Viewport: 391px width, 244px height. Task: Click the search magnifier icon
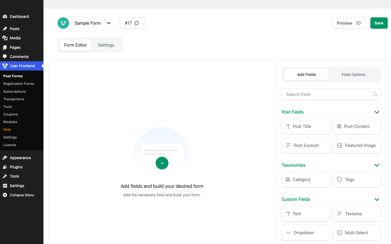tap(375, 94)
